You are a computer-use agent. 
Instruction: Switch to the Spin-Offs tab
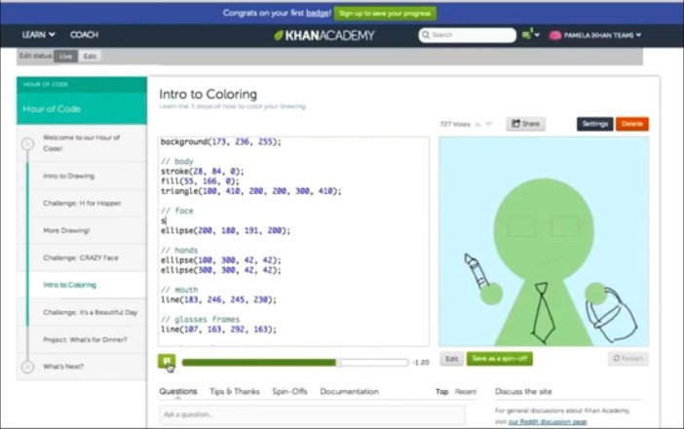[x=289, y=392]
